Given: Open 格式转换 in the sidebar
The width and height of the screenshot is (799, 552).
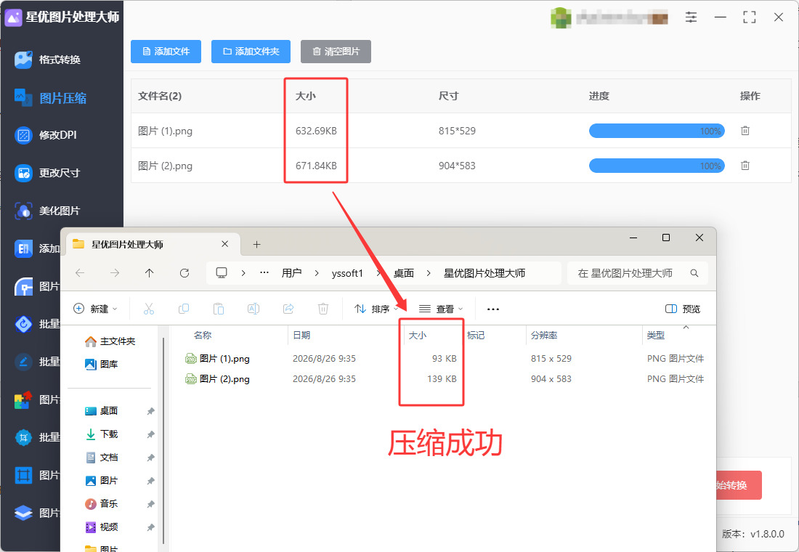Looking at the screenshot, I should coord(47,60).
